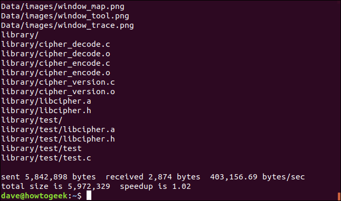Click the library/cipher_decode.c line
Screen dimensions: 341x201
tap(55, 44)
